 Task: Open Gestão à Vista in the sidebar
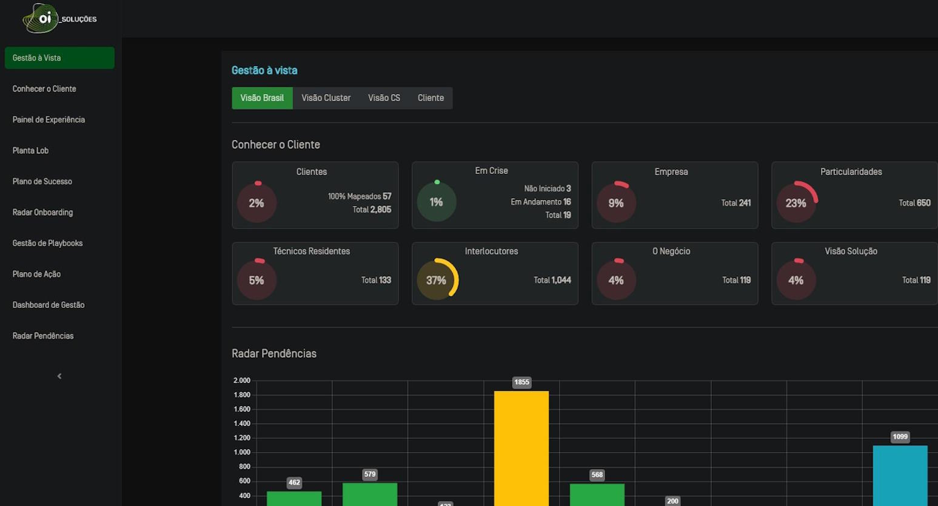(x=59, y=58)
